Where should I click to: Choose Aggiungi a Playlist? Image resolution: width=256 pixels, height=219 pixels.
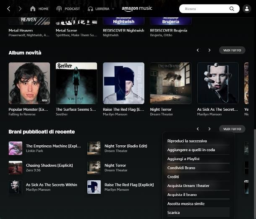(x=199, y=159)
